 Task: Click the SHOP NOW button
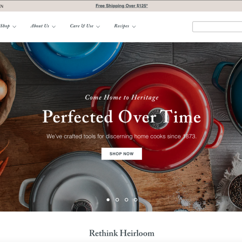(122, 154)
